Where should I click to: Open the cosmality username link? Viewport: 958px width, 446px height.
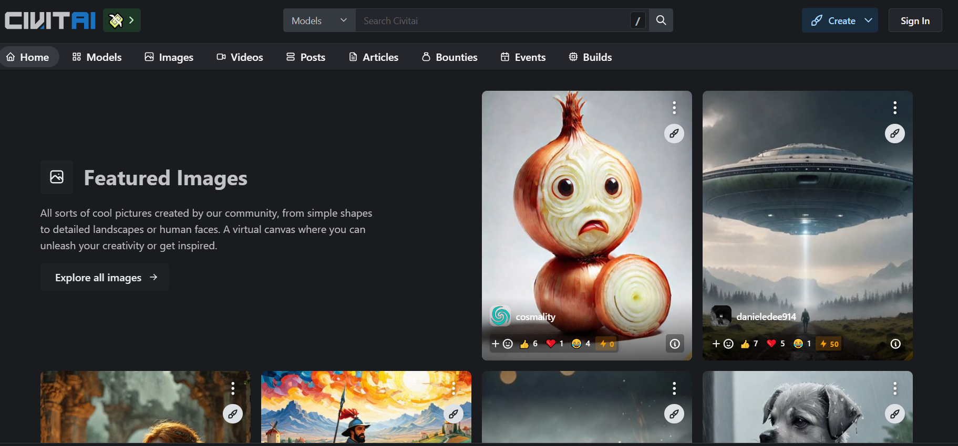tap(535, 316)
